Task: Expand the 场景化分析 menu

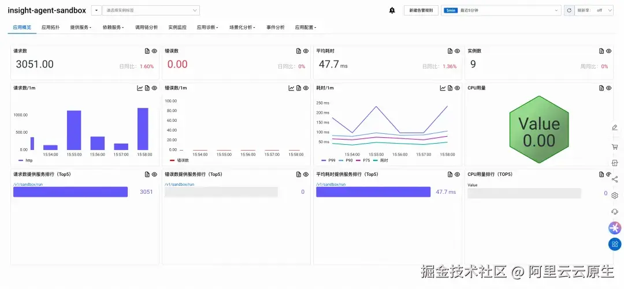Action: (242, 28)
